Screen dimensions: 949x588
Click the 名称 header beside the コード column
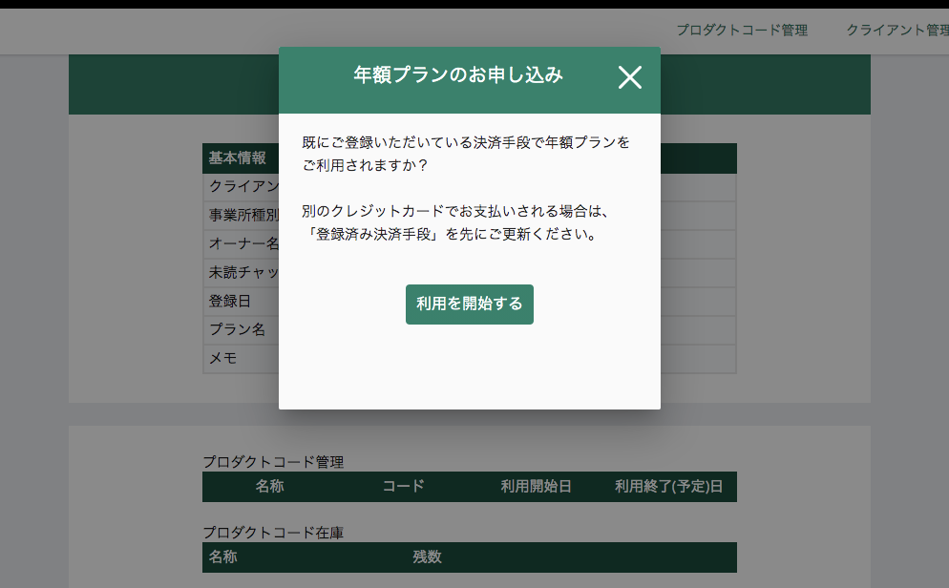click(269, 487)
